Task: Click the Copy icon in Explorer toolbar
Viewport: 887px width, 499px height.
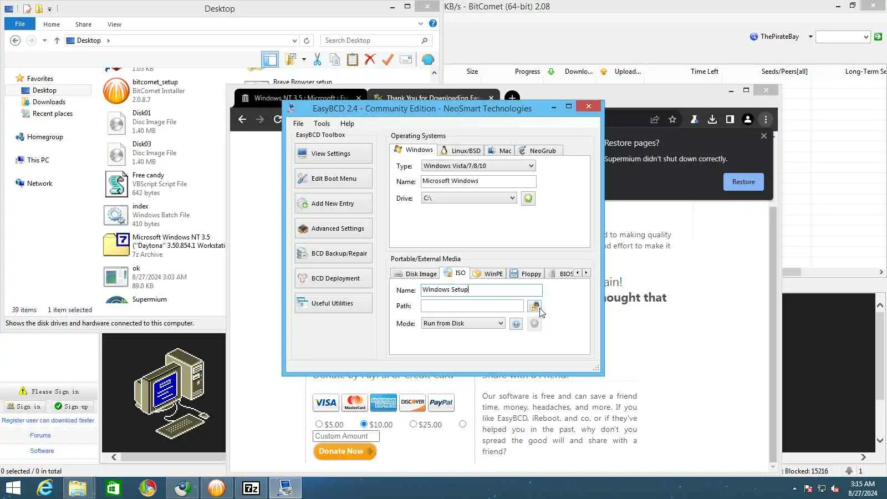Action: [x=335, y=59]
